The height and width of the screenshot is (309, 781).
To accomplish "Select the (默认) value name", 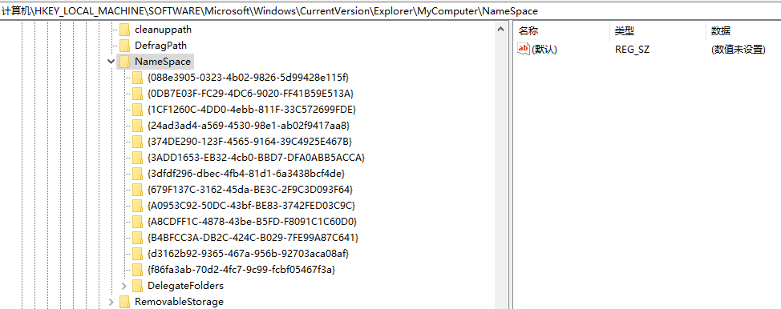I will point(544,50).
